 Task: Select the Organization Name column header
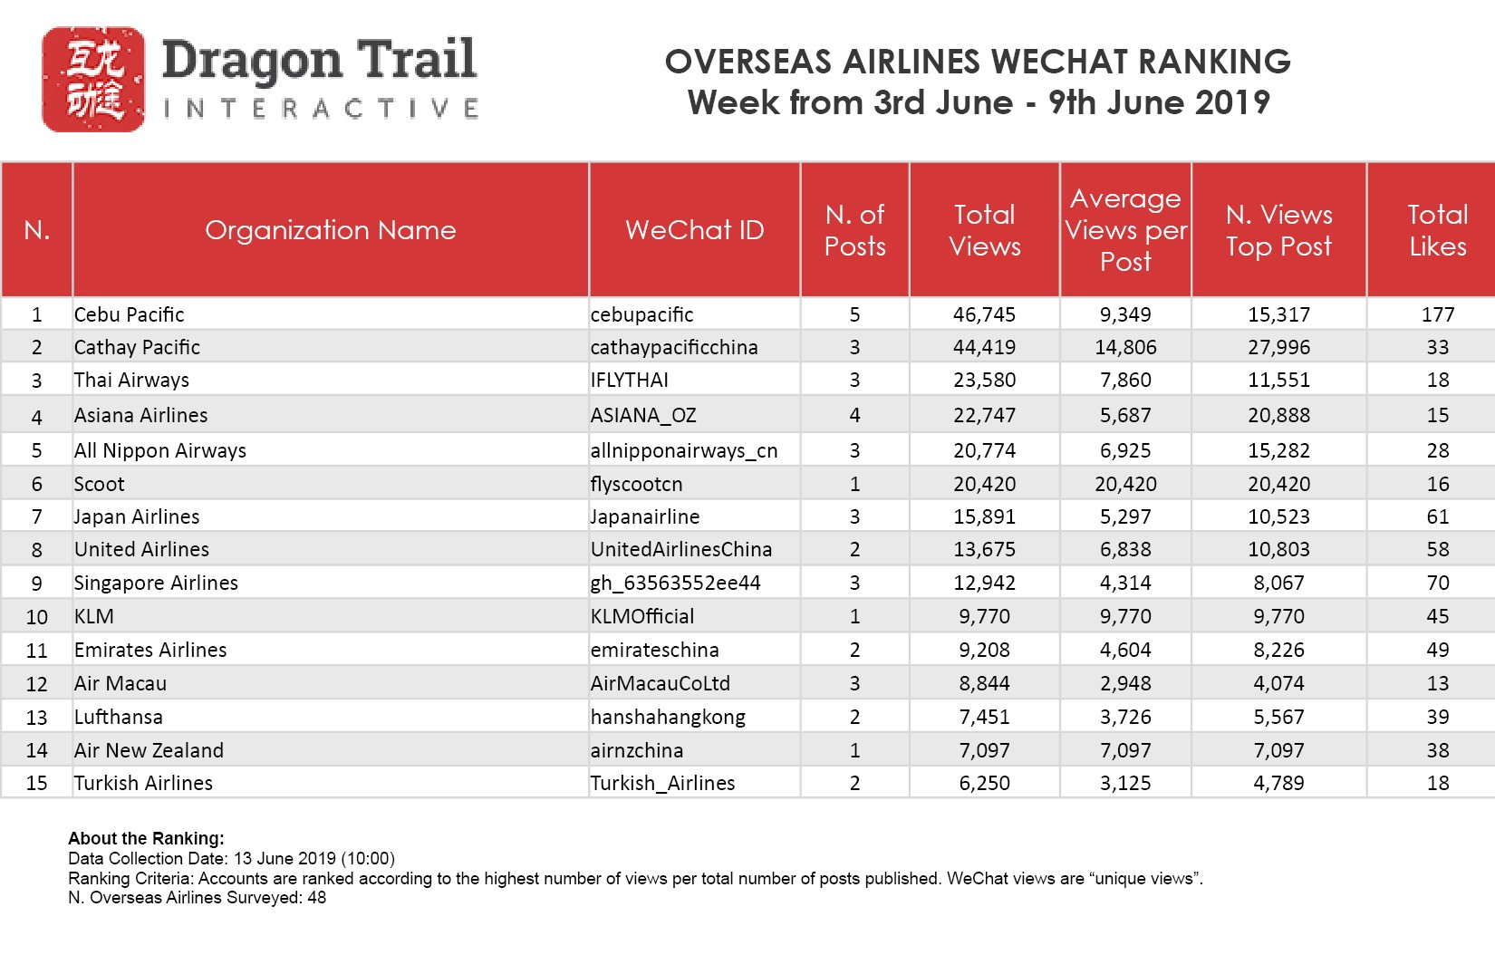tap(331, 230)
